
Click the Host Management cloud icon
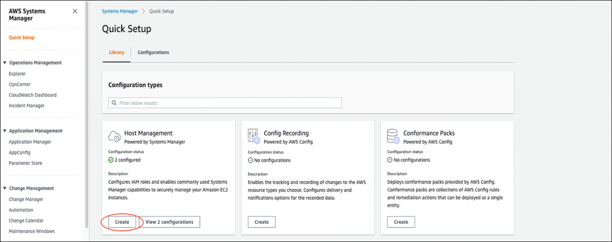115,136
